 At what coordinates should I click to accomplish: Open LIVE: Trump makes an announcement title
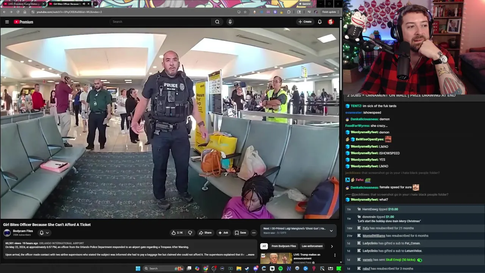(x=307, y=256)
